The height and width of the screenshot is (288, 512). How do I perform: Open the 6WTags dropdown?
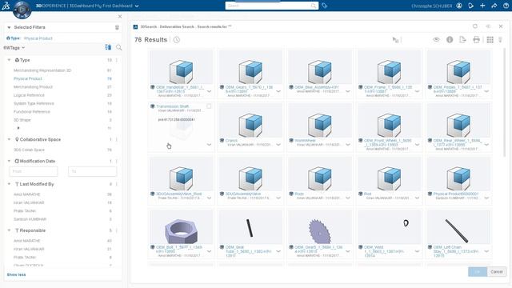(x=14, y=48)
